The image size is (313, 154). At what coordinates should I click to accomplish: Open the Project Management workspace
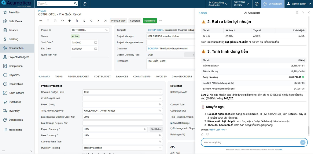click(17, 57)
